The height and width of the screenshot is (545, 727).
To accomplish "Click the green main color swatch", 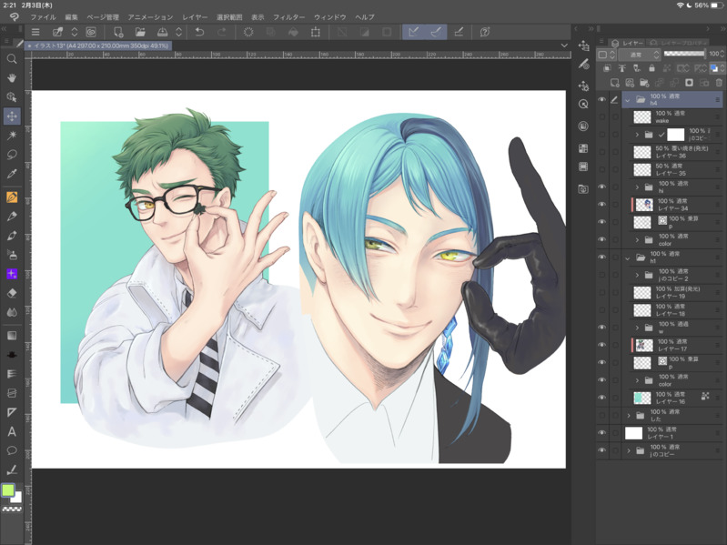I will click(8, 490).
